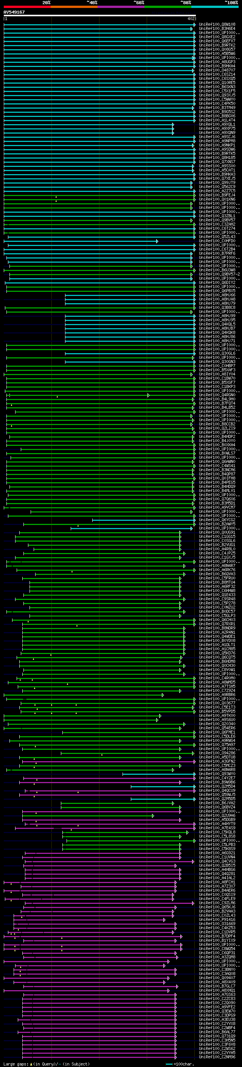Click the UniRef100_Q10RE5 label
Viewport: 242px width, 1067px height.
pyautogui.click(x=217, y=83)
